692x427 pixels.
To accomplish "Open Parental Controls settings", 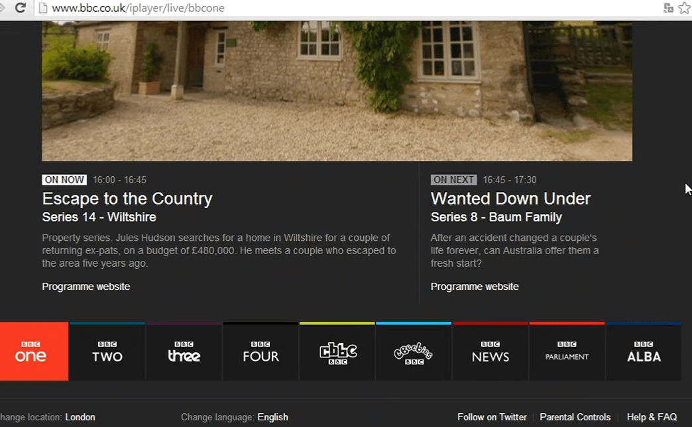I will point(575,417).
